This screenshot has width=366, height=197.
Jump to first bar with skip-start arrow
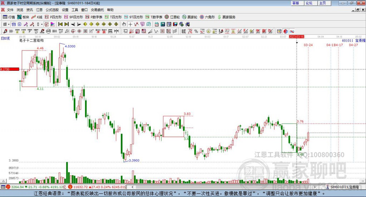(x=60, y=24)
